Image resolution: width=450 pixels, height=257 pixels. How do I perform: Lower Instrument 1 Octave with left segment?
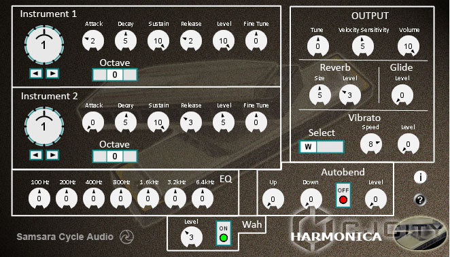pyautogui.click(x=100, y=75)
